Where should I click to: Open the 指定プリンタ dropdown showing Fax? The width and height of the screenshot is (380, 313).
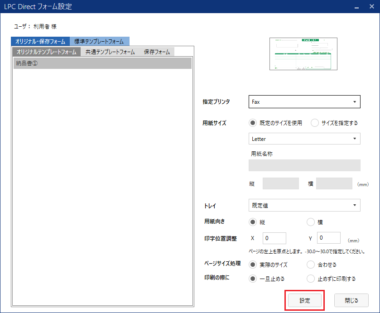[304, 101]
